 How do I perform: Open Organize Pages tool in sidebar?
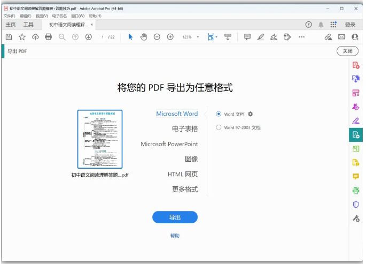click(x=356, y=93)
